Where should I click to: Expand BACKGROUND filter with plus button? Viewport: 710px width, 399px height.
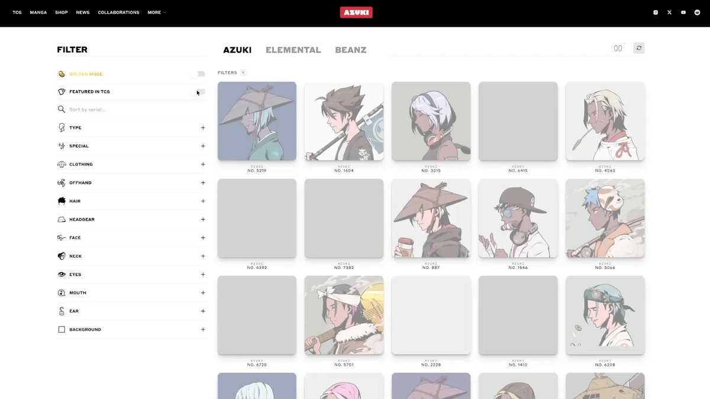pyautogui.click(x=203, y=329)
